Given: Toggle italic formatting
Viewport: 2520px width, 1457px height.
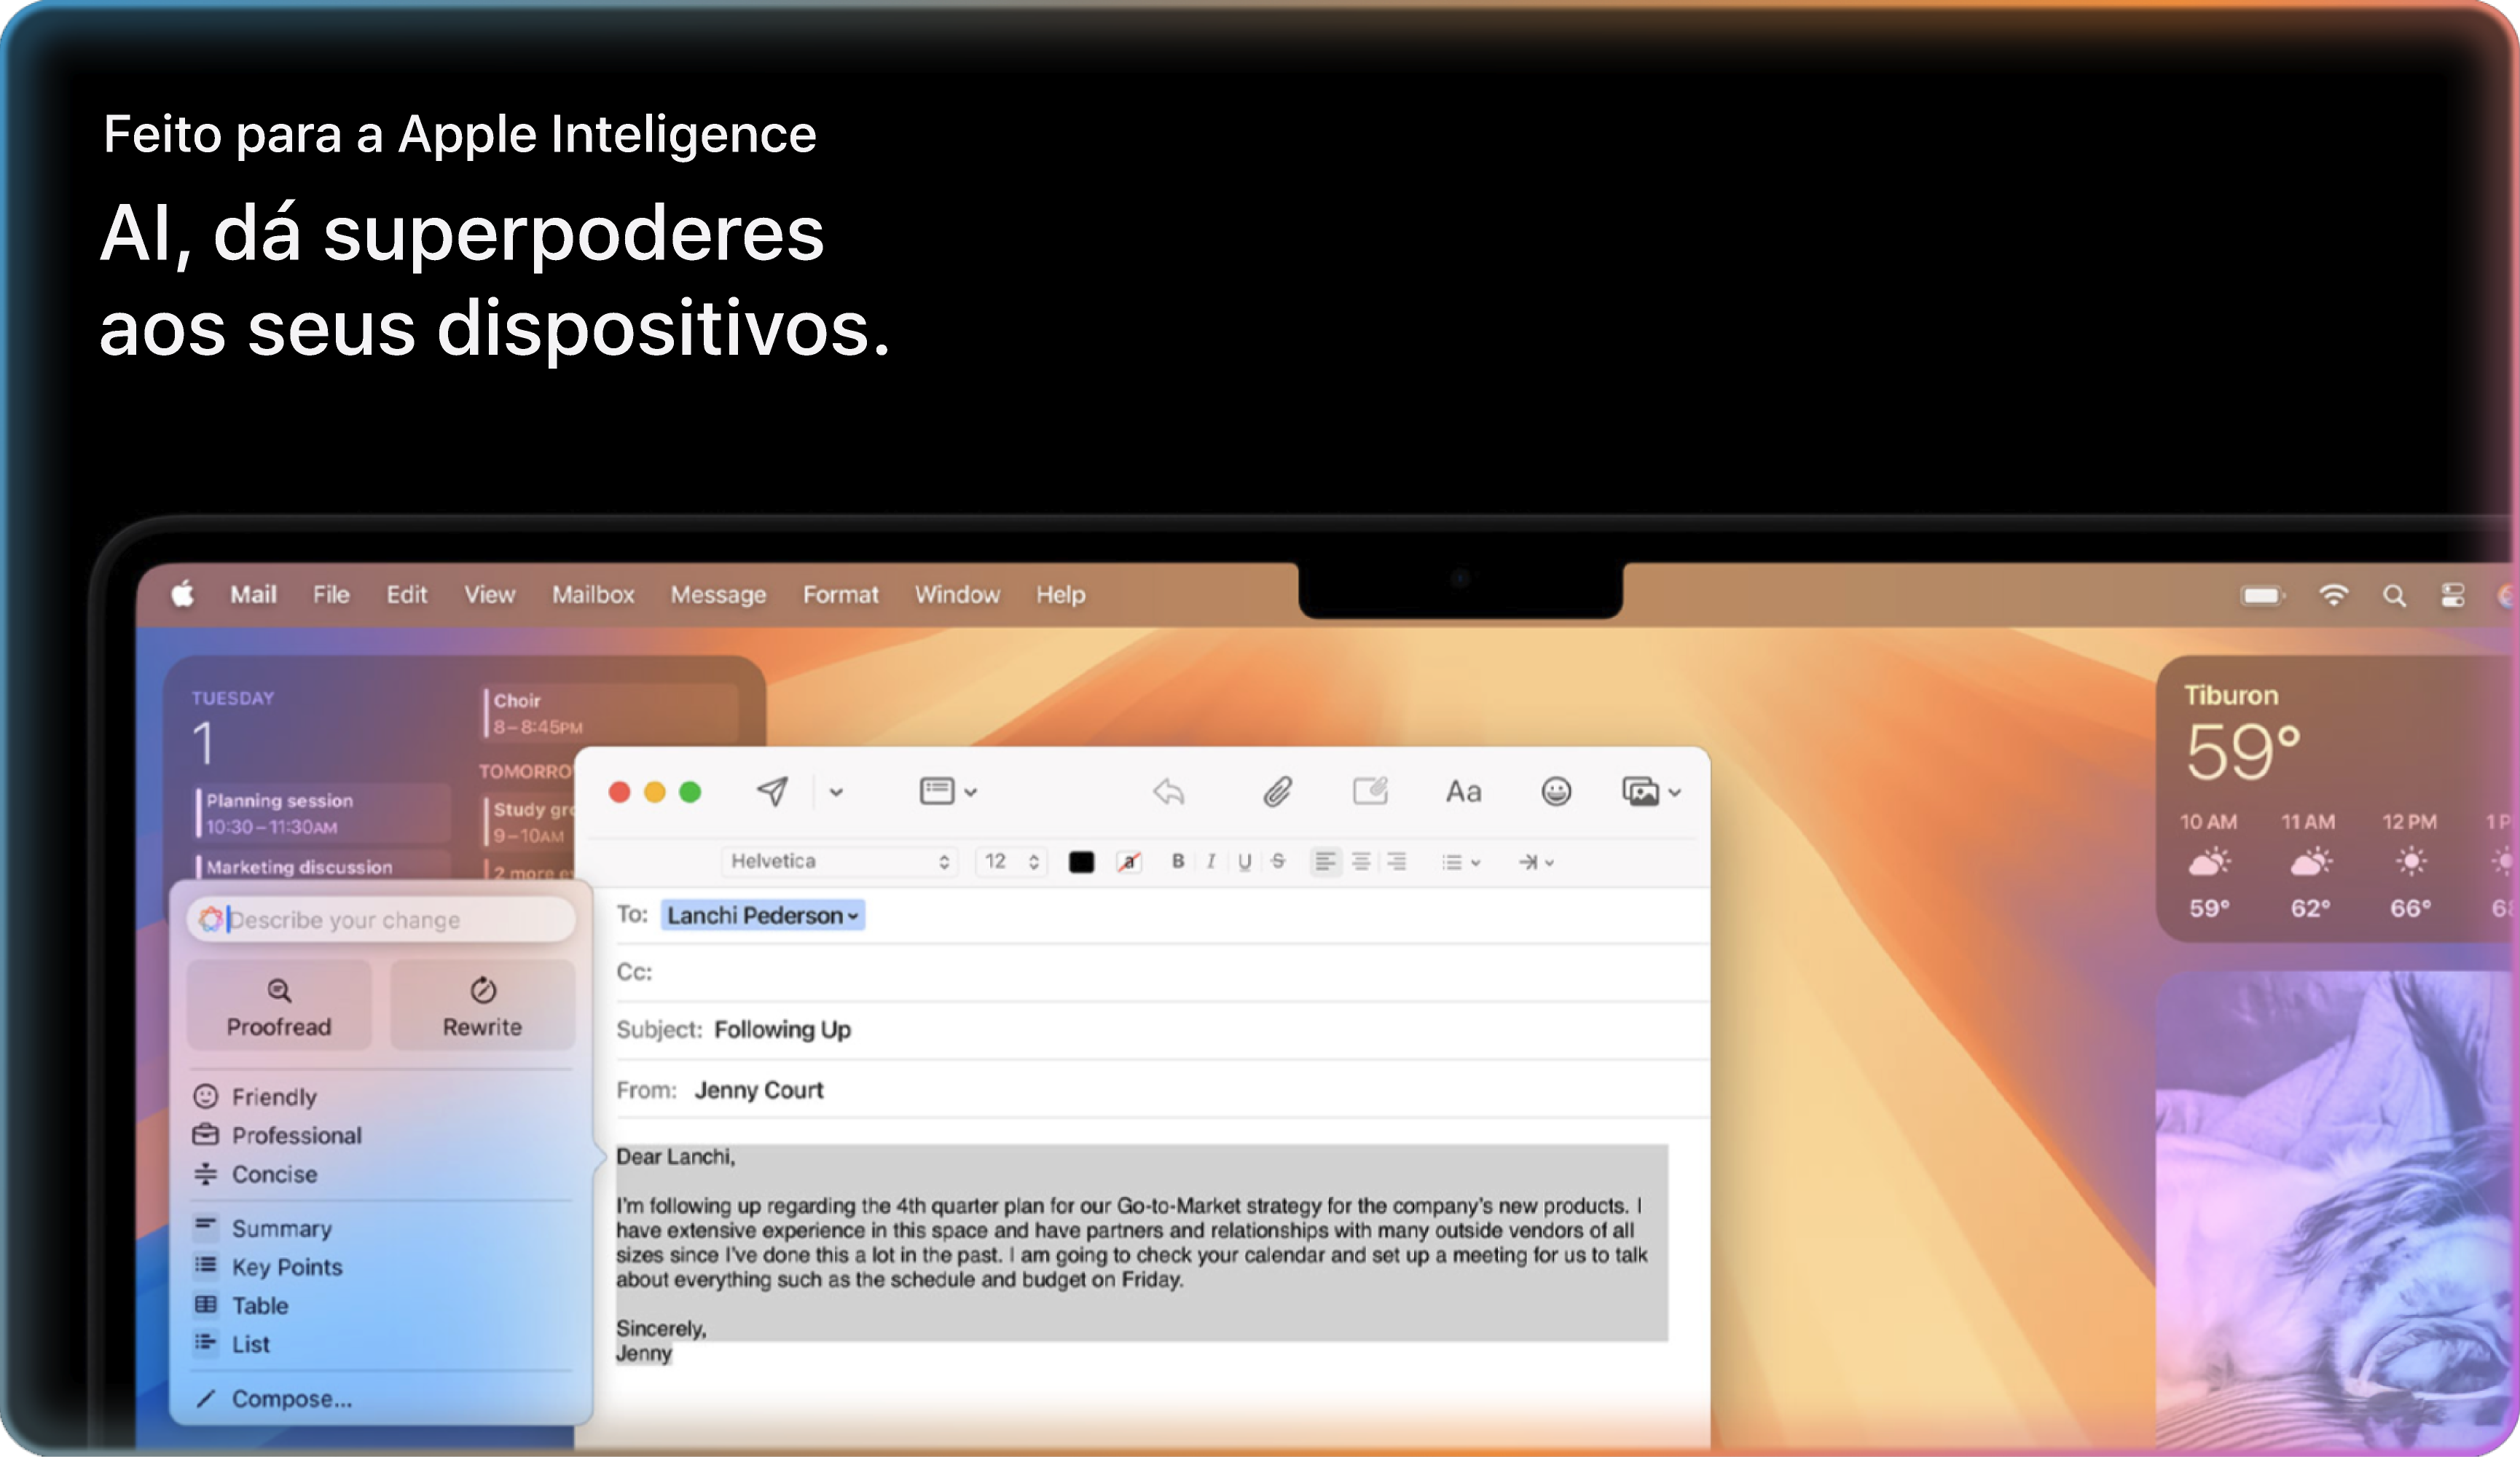Looking at the screenshot, I should point(1211,861).
